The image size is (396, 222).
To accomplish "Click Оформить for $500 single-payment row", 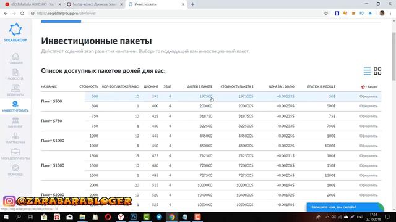I will [369, 106].
